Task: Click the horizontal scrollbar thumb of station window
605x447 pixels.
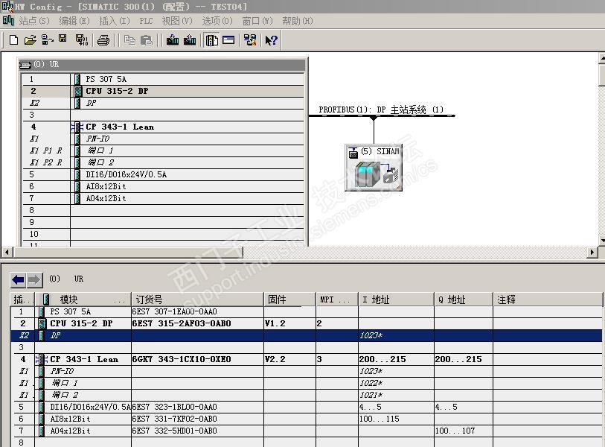Action: (128, 253)
